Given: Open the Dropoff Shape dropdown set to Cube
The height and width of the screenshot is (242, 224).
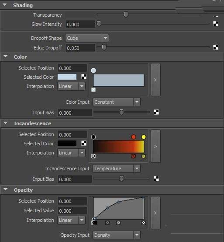Looking at the screenshot, I should (x=87, y=38).
